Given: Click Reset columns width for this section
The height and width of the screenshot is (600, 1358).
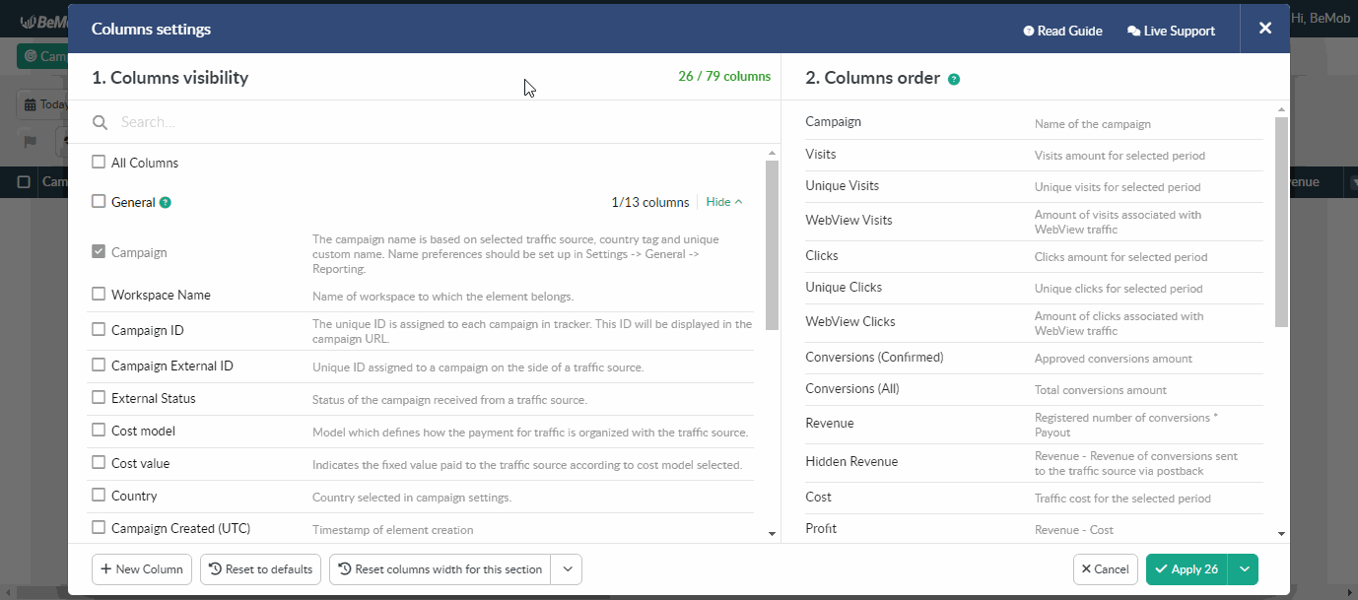Looking at the screenshot, I should [x=441, y=569].
